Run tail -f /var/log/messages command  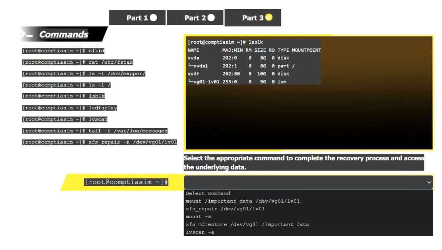[95, 131]
